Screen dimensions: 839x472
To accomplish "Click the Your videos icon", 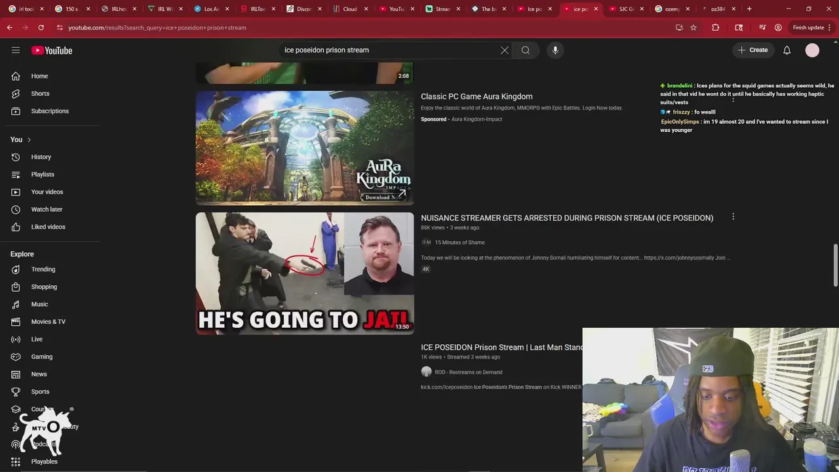I will pyautogui.click(x=16, y=191).
